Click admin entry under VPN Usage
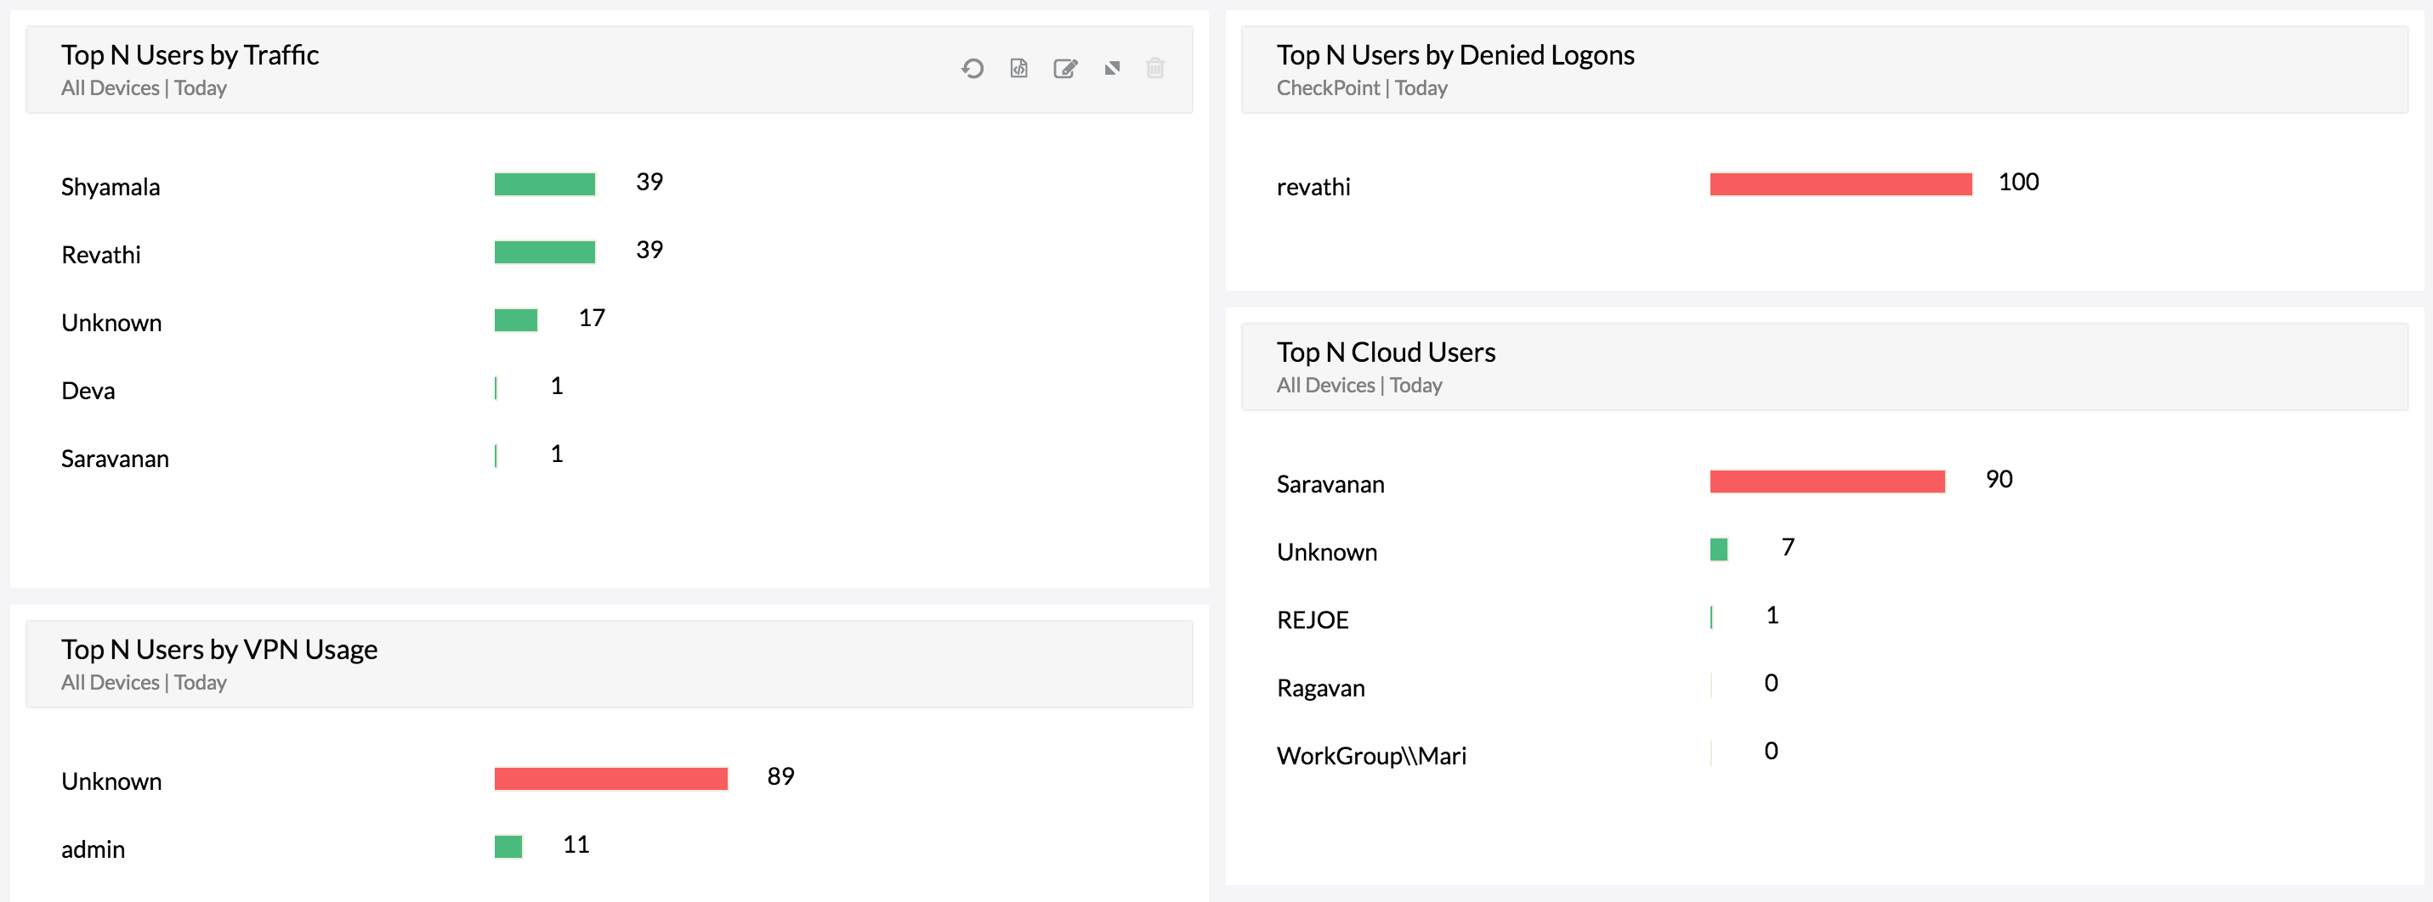Viewport: 2433px width, 902px height. coord(93,848)
